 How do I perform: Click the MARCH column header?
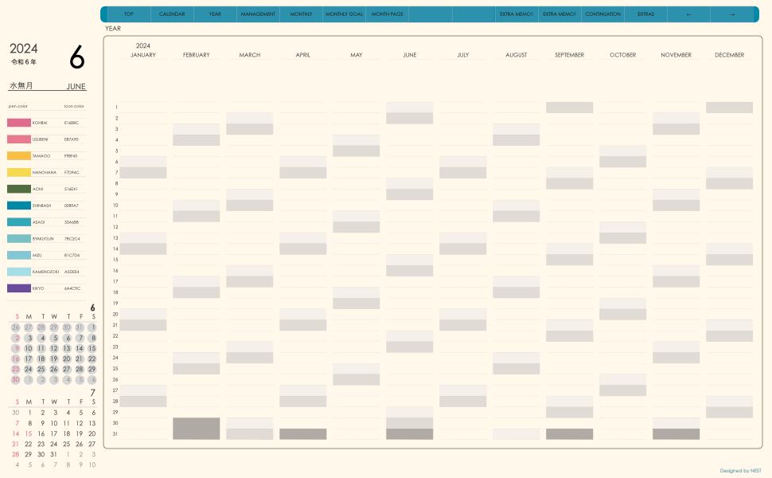(250, 55)
